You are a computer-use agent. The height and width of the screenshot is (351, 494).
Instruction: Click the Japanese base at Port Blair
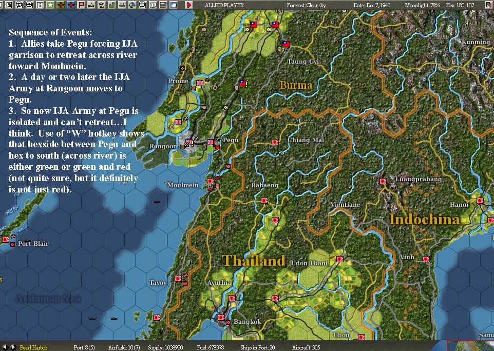[5, 240]
